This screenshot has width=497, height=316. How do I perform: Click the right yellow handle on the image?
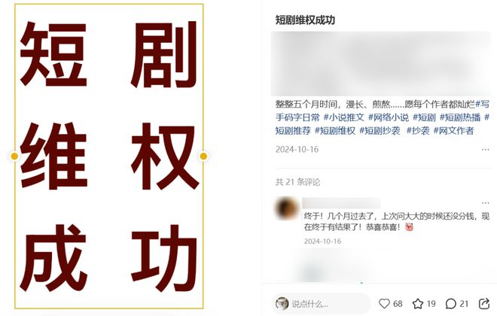pos(203,156)
